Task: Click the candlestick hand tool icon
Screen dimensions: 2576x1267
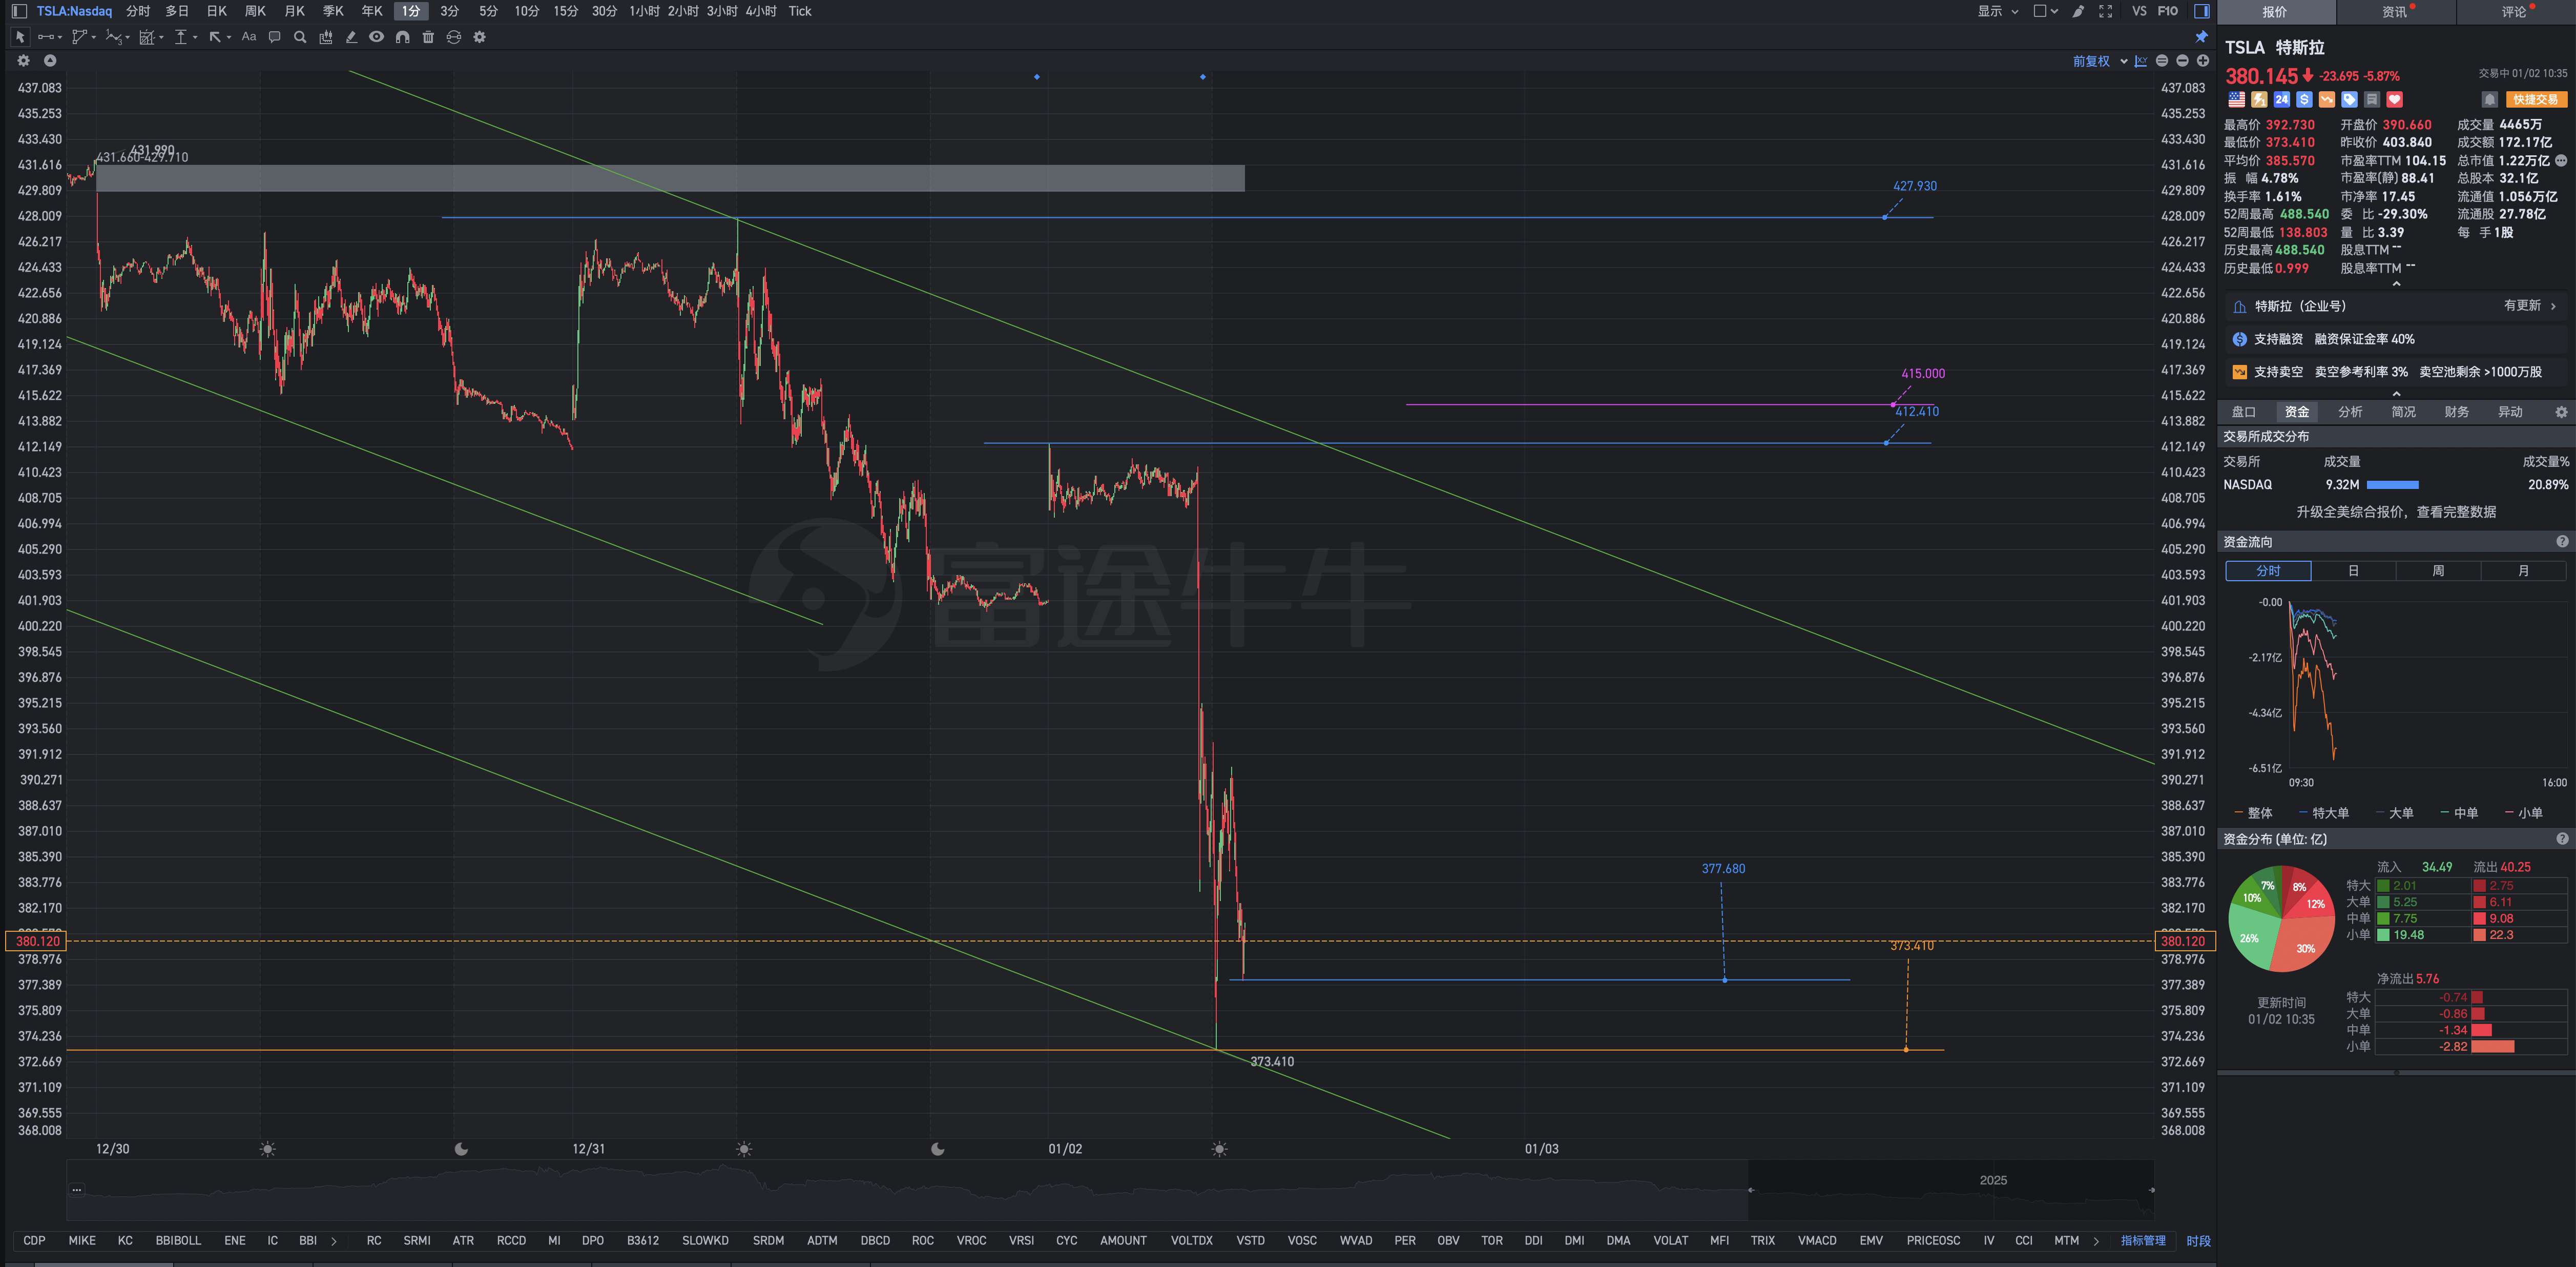Action: (325, 37)
